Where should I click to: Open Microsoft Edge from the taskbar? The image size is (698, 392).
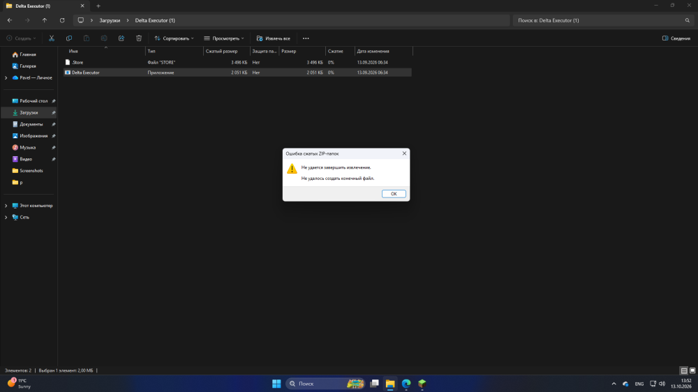point(406,384)
